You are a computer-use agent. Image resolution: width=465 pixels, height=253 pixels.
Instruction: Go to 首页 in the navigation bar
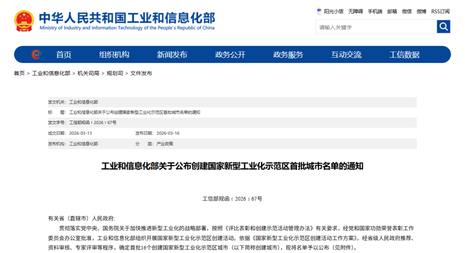pos(64,55)
